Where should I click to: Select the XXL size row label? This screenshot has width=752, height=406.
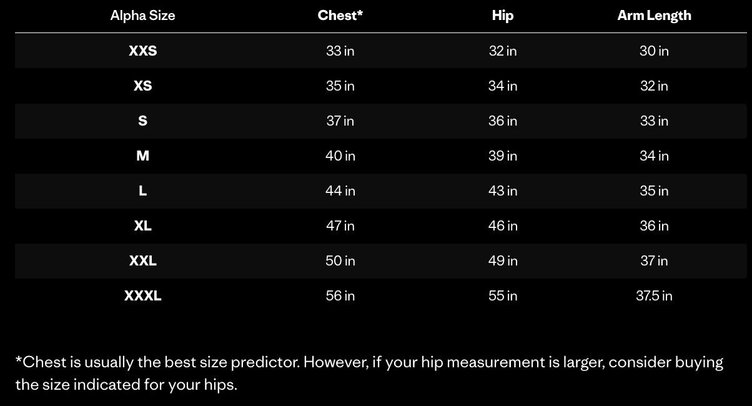click(142, 260)
